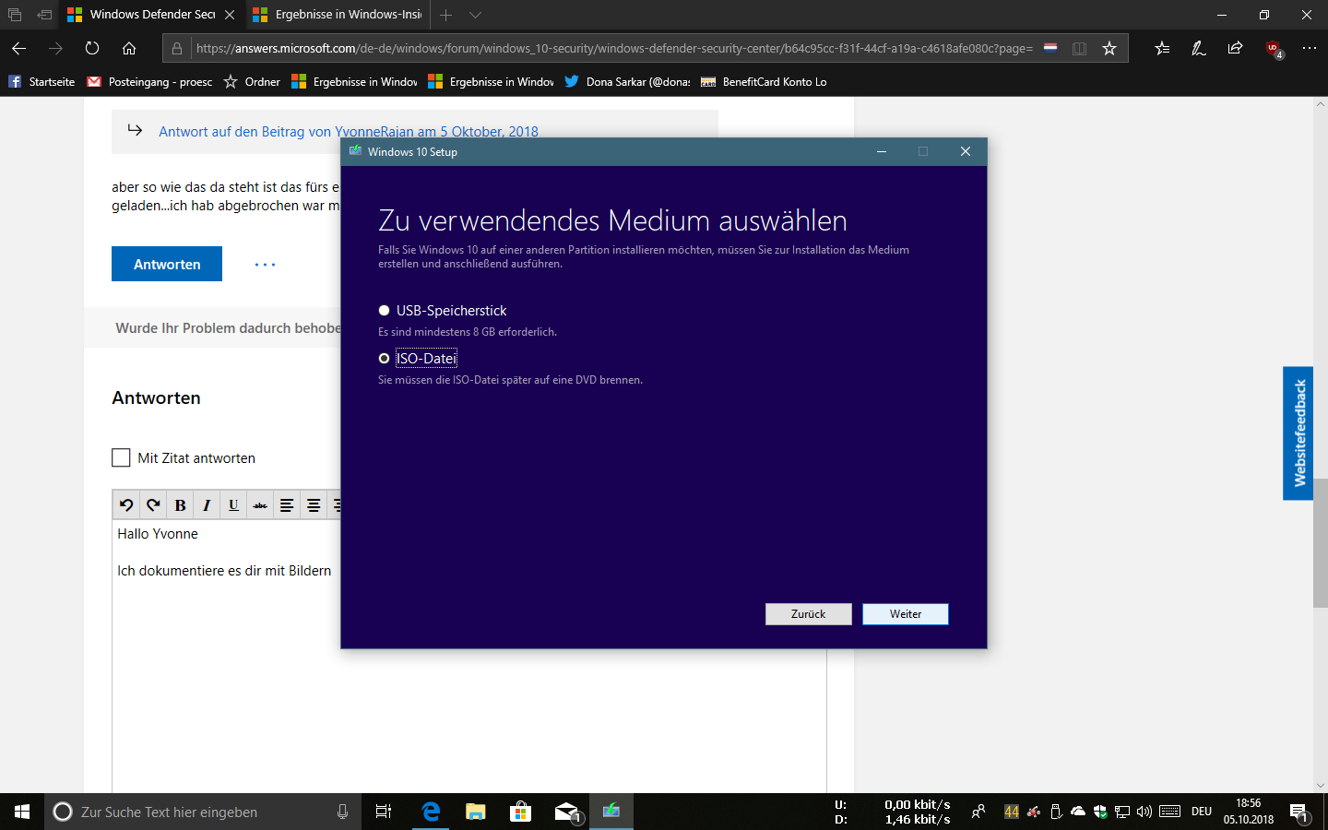Open the Action Center notifications
Image resolution: width=1328 pixels, height=830 pixels.
coord(1298,812)
